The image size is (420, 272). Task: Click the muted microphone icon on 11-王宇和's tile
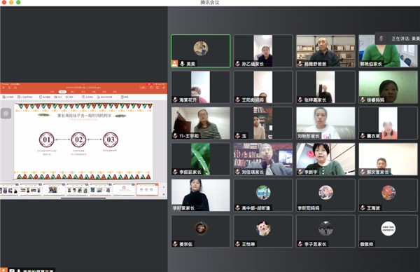pos(175,136)
